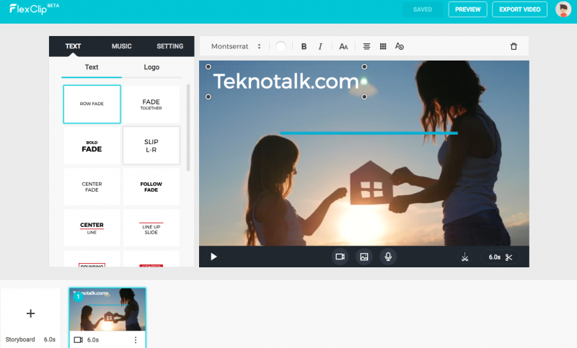Click the add image icon

(364, 256)
